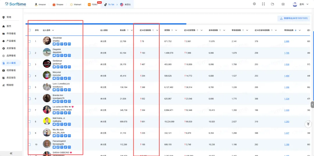Check the select-all checkbox in table header
Viewport: 314px width, 156px height.
point(29,30)
